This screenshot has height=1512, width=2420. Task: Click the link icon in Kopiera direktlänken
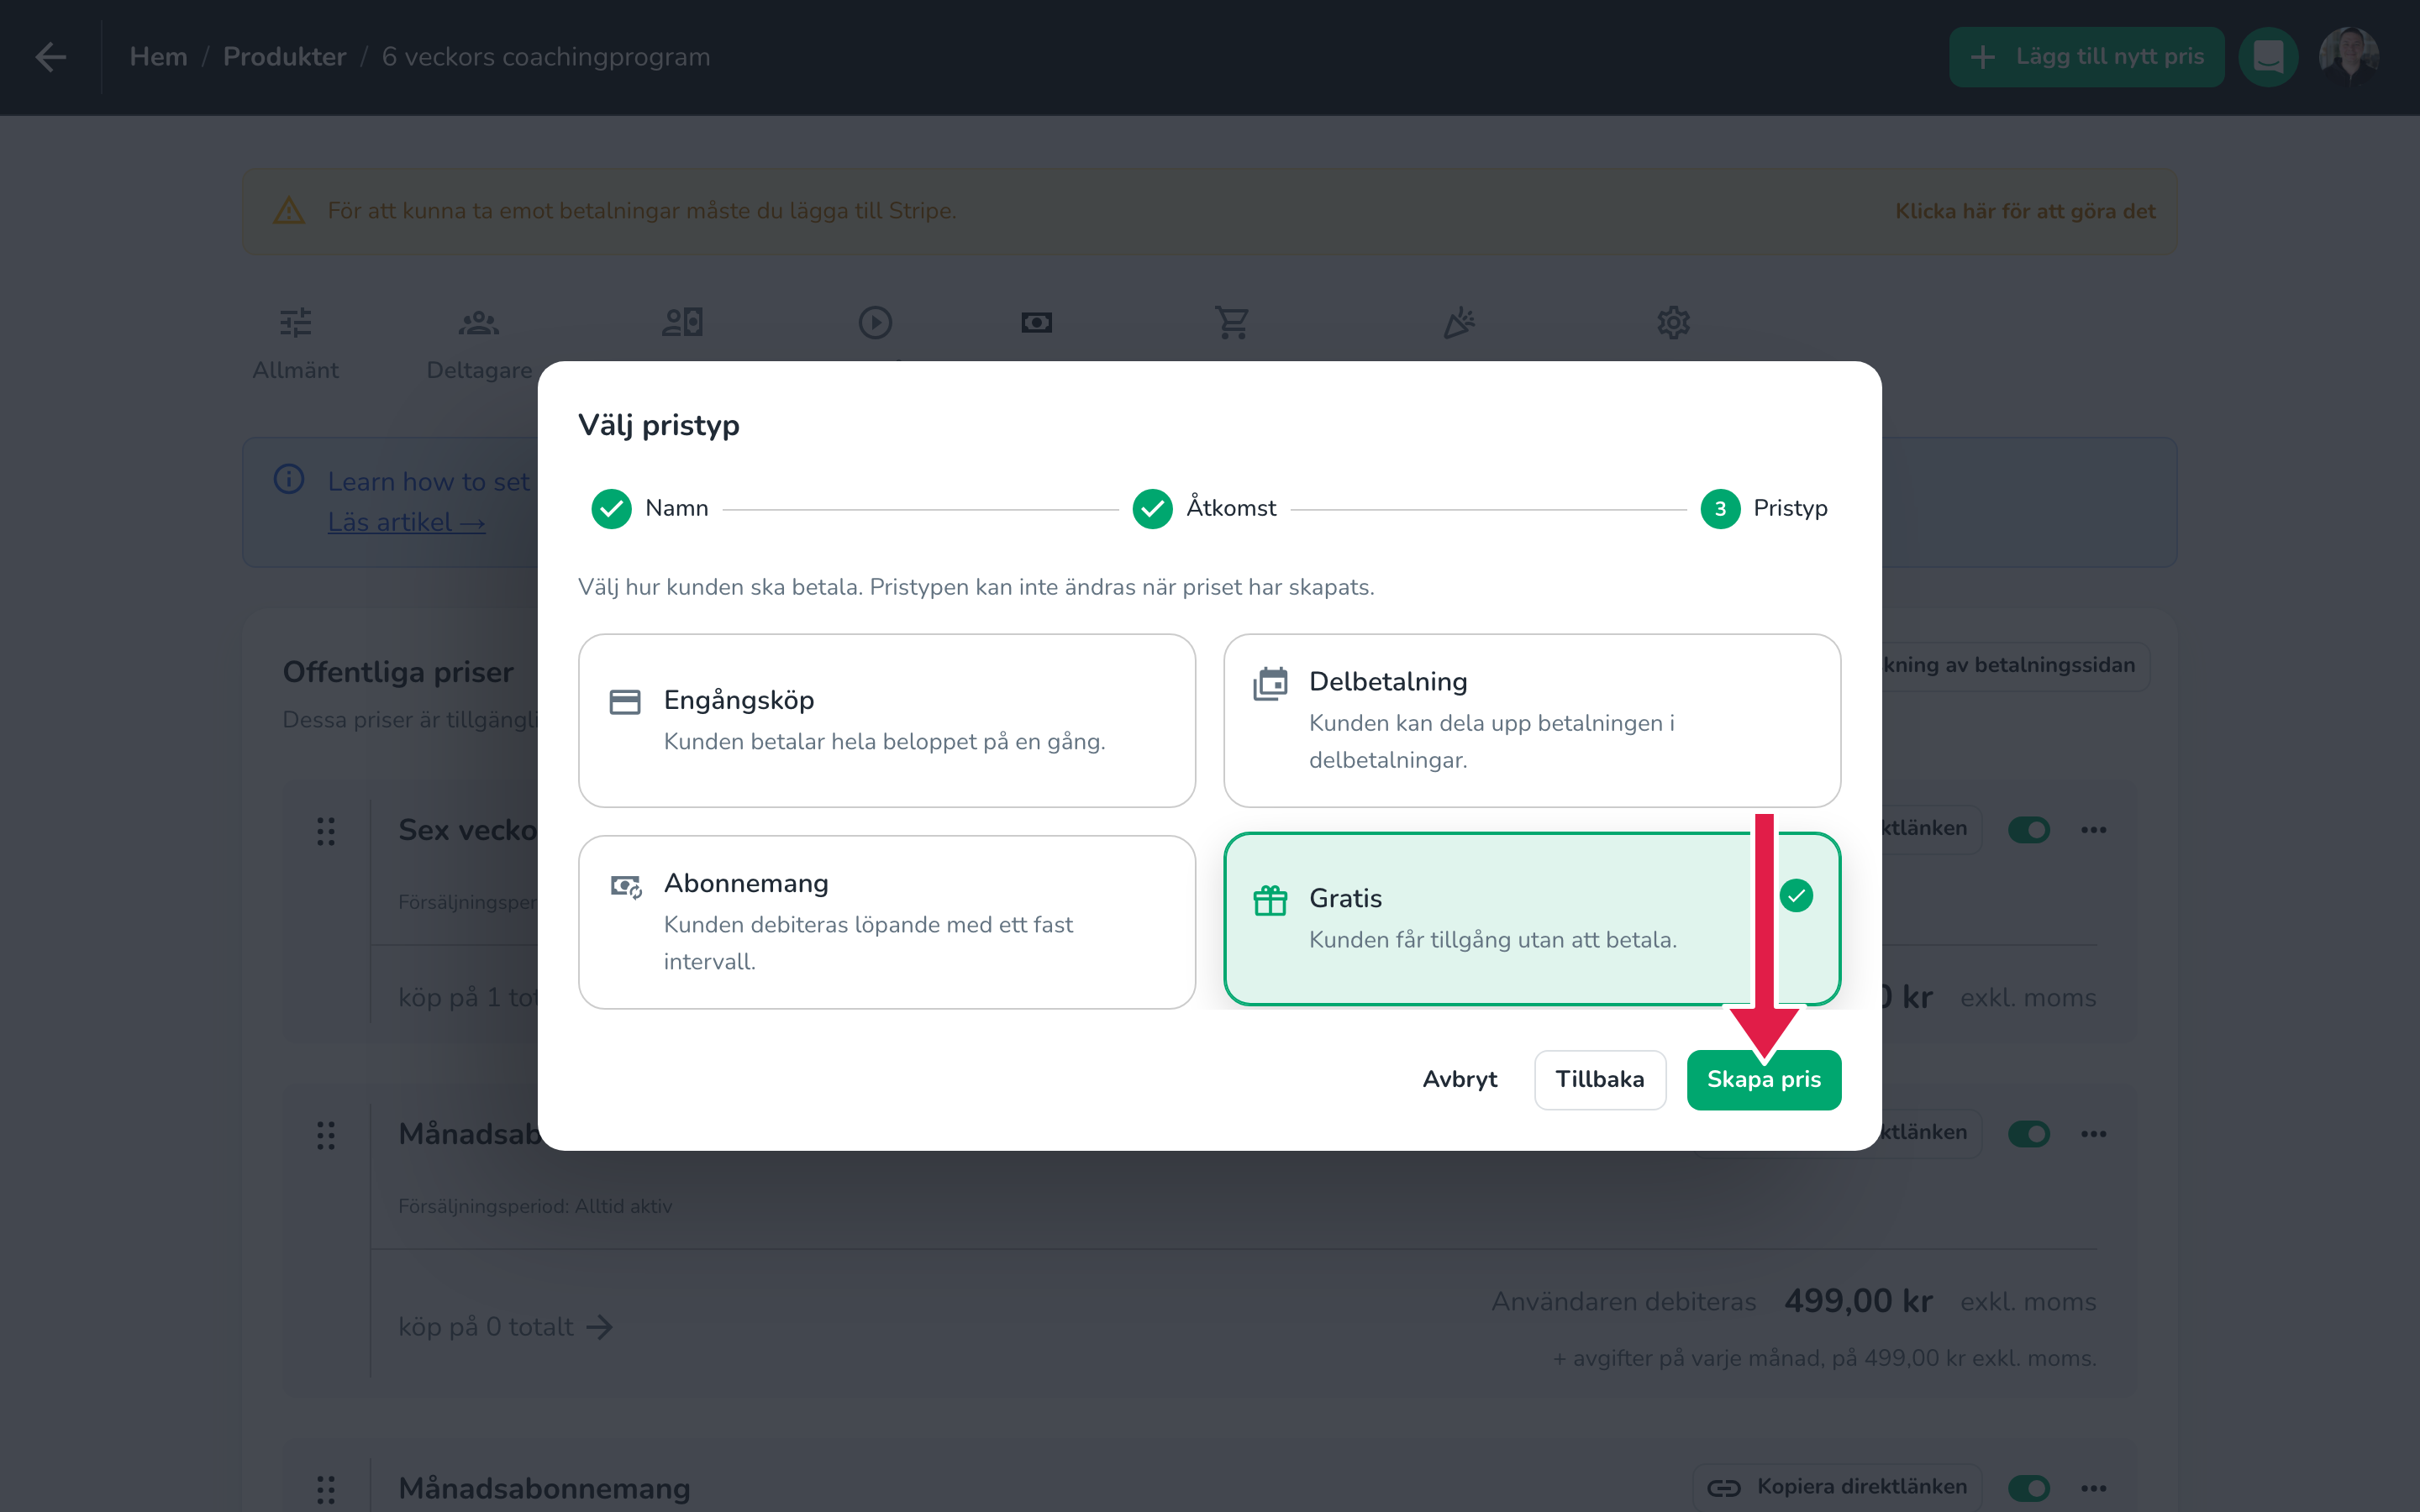[x=1724, y=1488]
